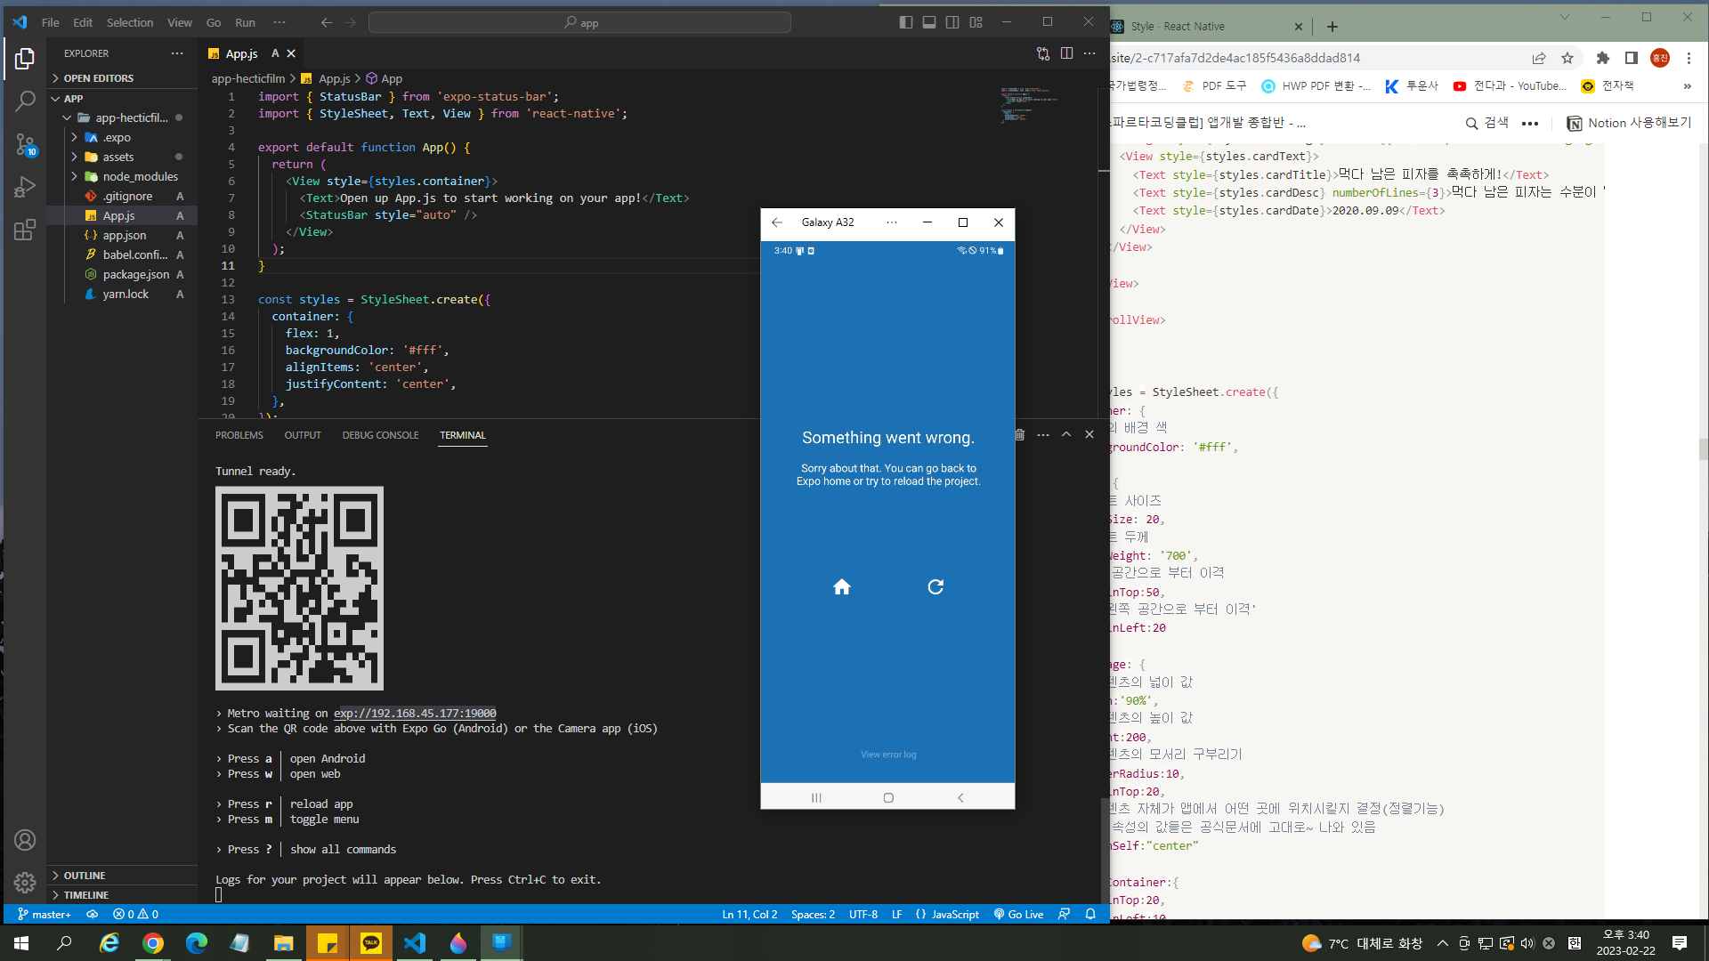
Task: Toggle secondary sidebar visibility
Action: coord(952,22)
